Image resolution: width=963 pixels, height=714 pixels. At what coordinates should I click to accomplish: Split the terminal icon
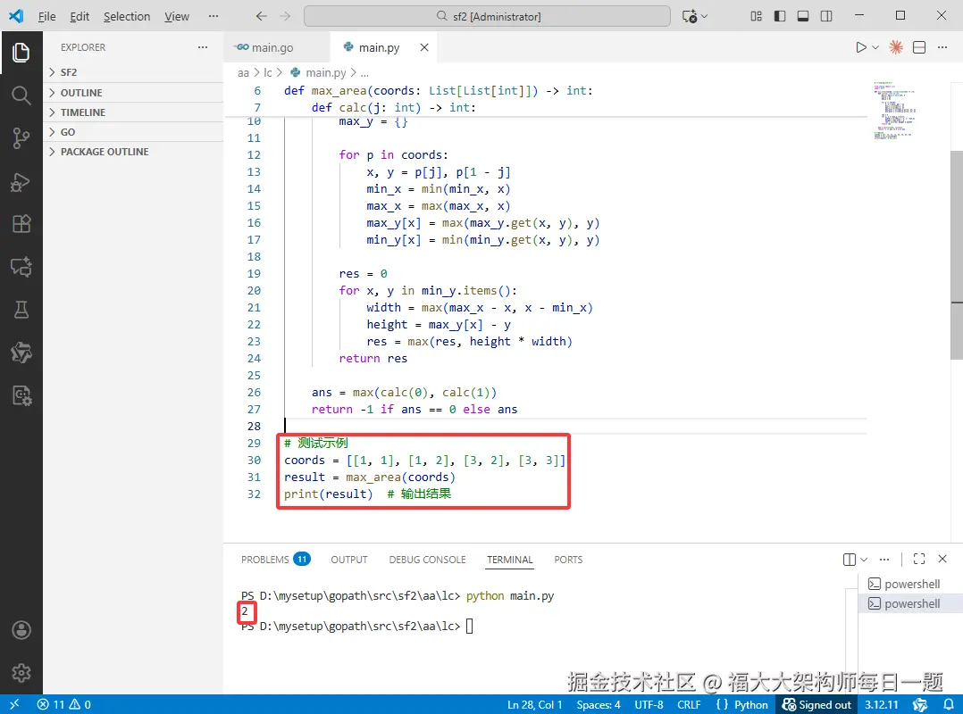(850, 560)
